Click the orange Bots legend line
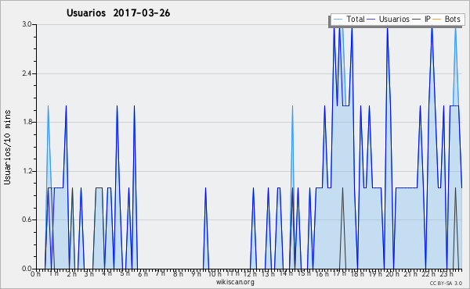 [x=437, y=20]
